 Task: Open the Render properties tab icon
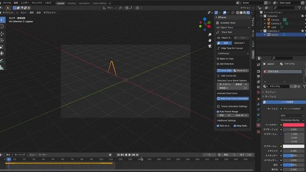[x=258, y=71]
